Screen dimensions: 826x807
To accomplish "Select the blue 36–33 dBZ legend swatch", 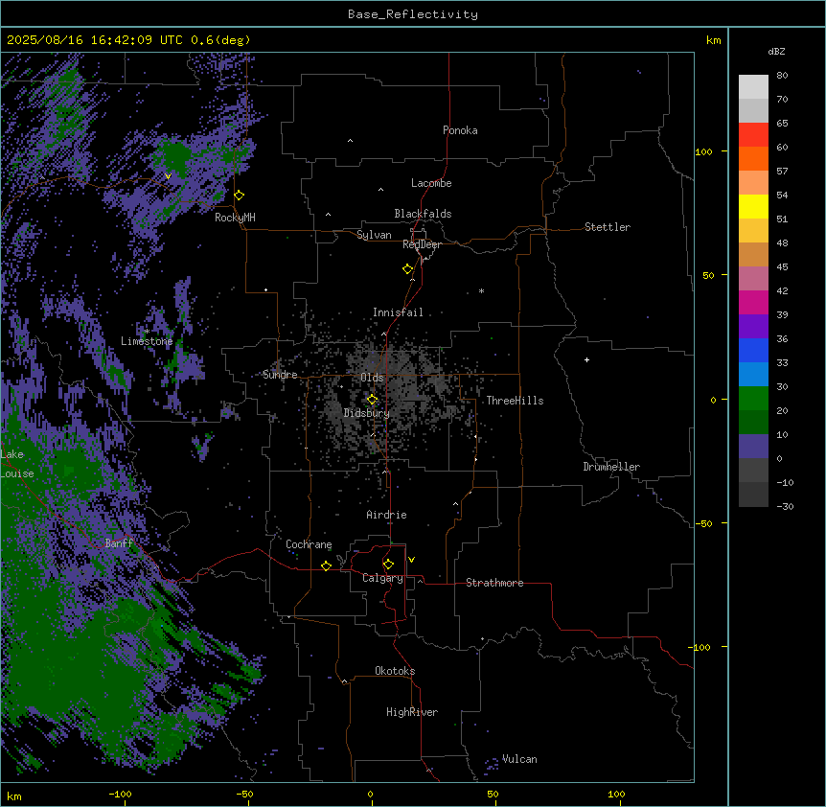I will [x=753, y=350].
